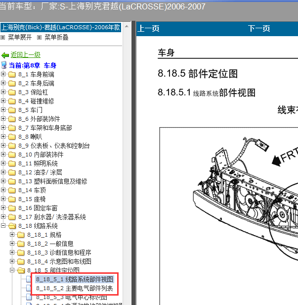The image size is (298, 305).
Task: Select the 8_2 车身后端 tree label
Action: 36,84
